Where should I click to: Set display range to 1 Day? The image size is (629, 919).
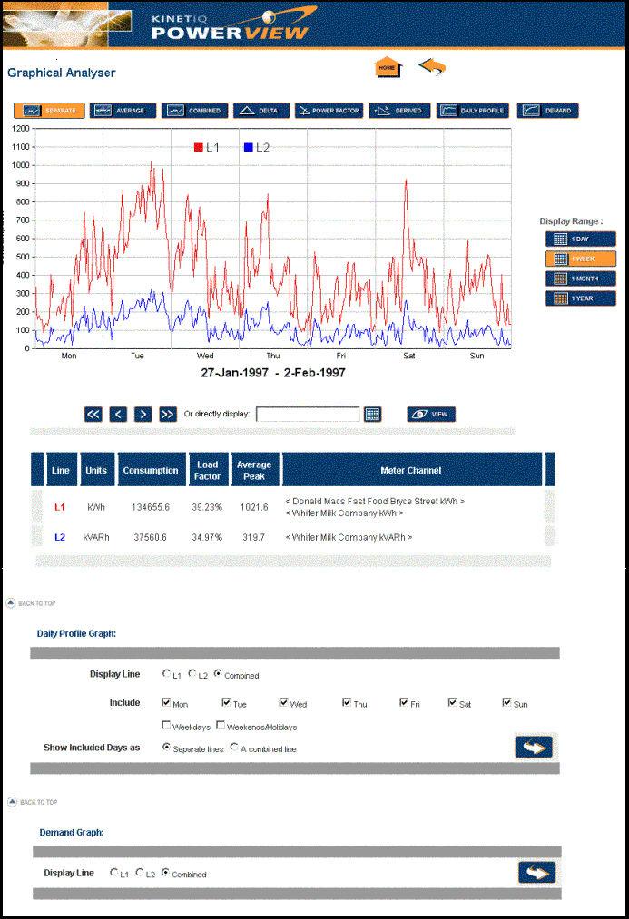point(580,239)
